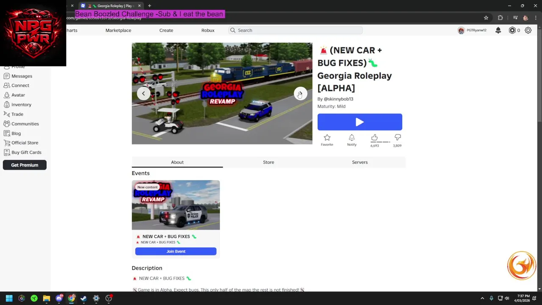Click the taskbar network icon

tap(500, 298)
